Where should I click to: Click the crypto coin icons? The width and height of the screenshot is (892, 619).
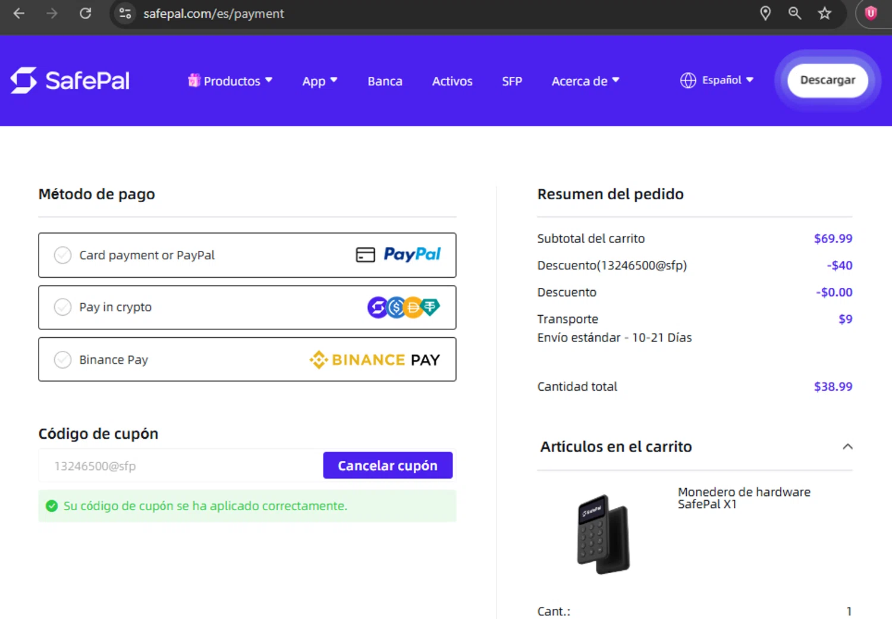403,307
